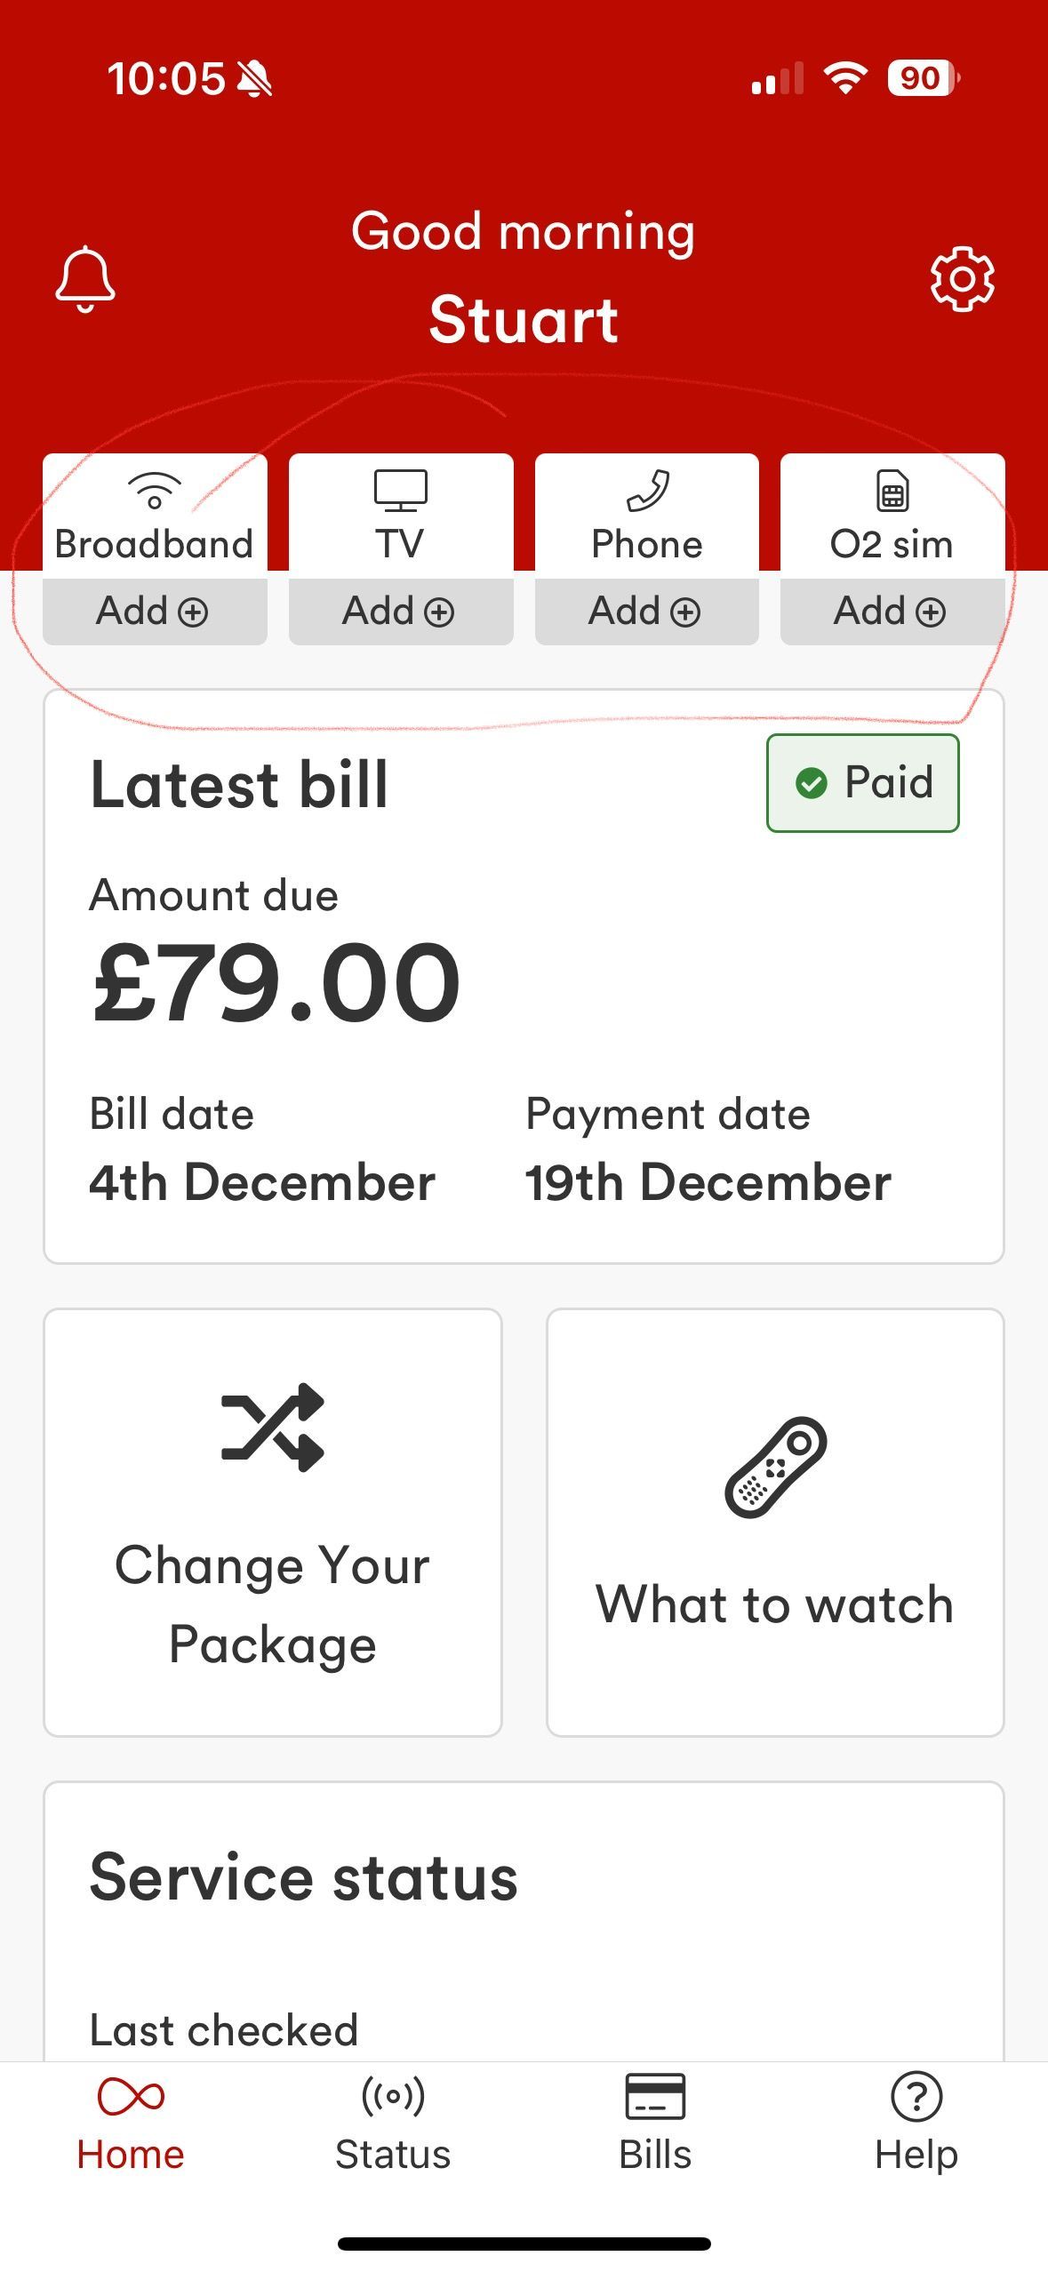Add TV service
This screenshot has height=2272, width=1048.
(x=401, y=612)
